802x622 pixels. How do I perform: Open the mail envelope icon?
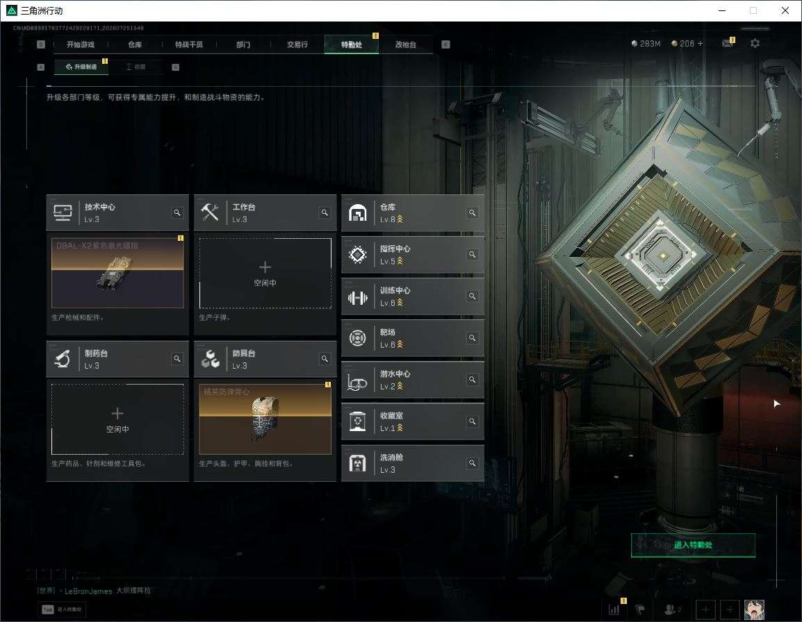(728, 44)
